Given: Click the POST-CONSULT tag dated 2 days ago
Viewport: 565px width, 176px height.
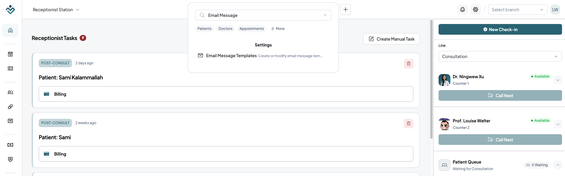Looking at the screenshot, I should tap(55, 63).
